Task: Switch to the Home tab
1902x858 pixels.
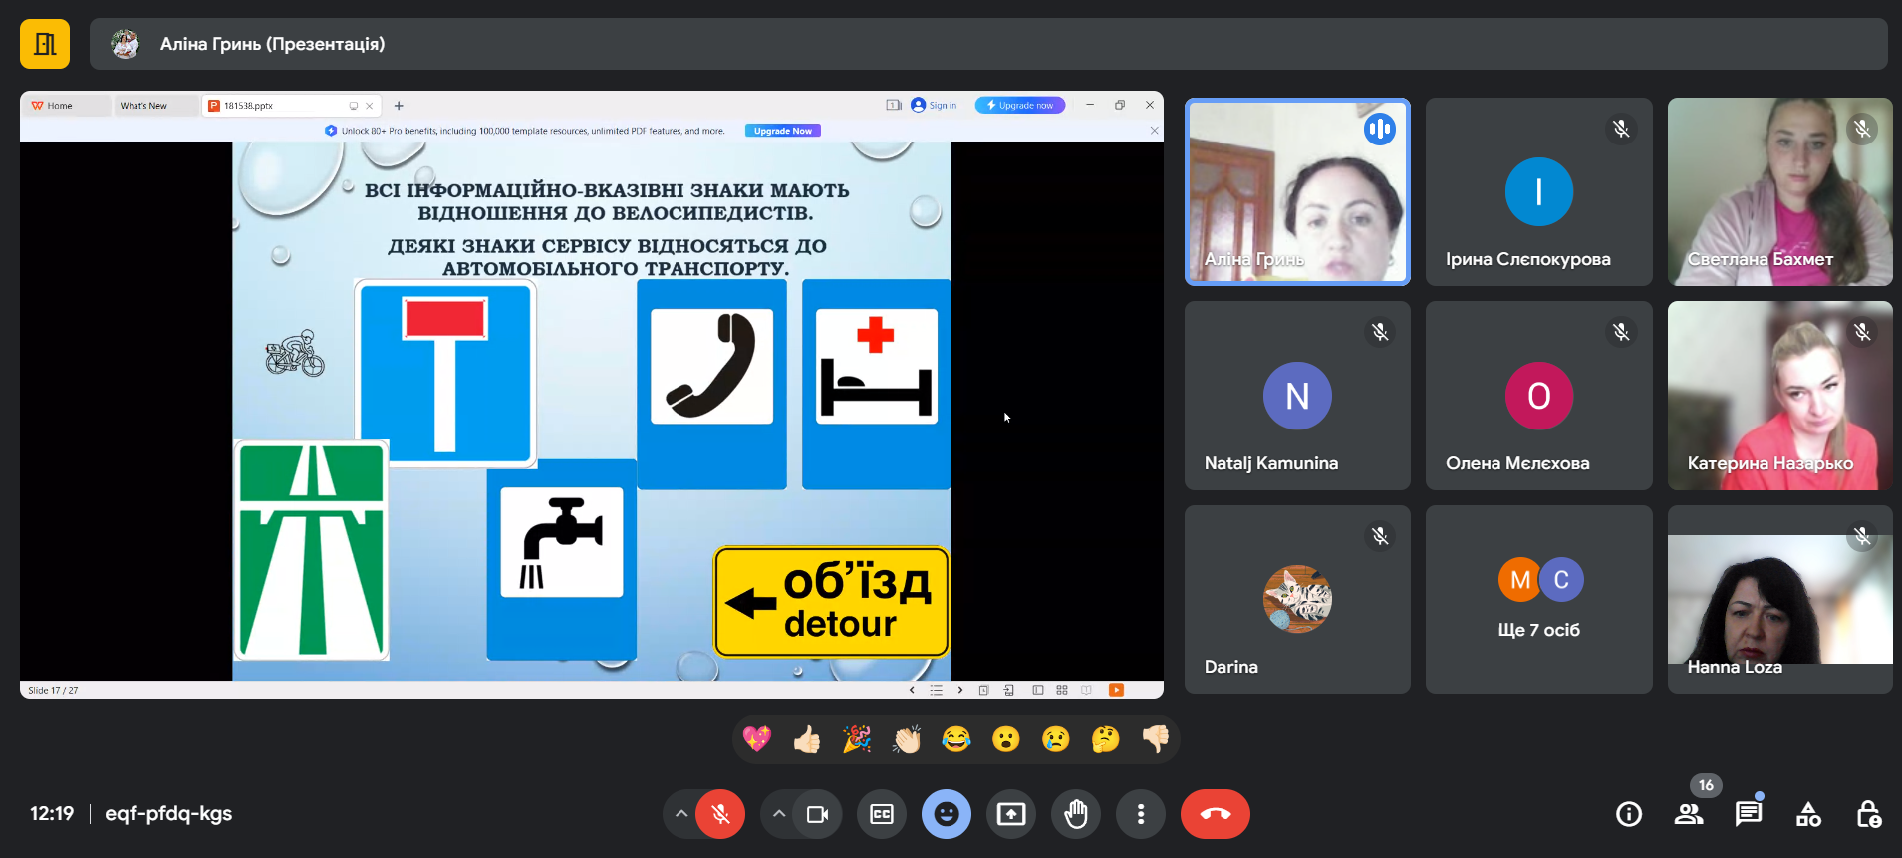Action: [60, 106]
